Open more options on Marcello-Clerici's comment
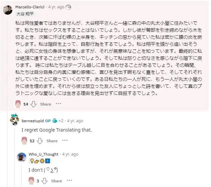211x187 pixels. pyautogui.click(x=59, y=104)
